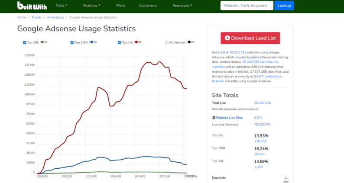
Task: Click the black All Internet legend marker
Action: 191,42
